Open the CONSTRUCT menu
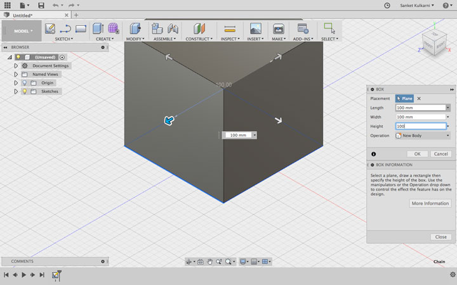The image size is (457, 285). click(x=199, y=39)
